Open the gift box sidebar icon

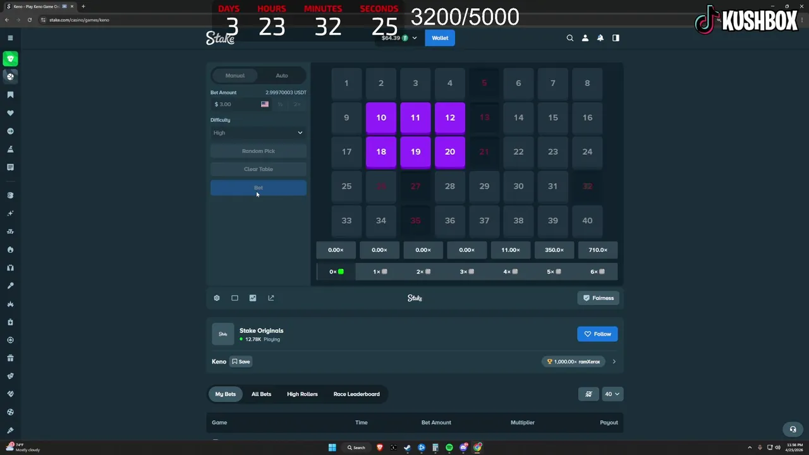(x=10, y=358)
